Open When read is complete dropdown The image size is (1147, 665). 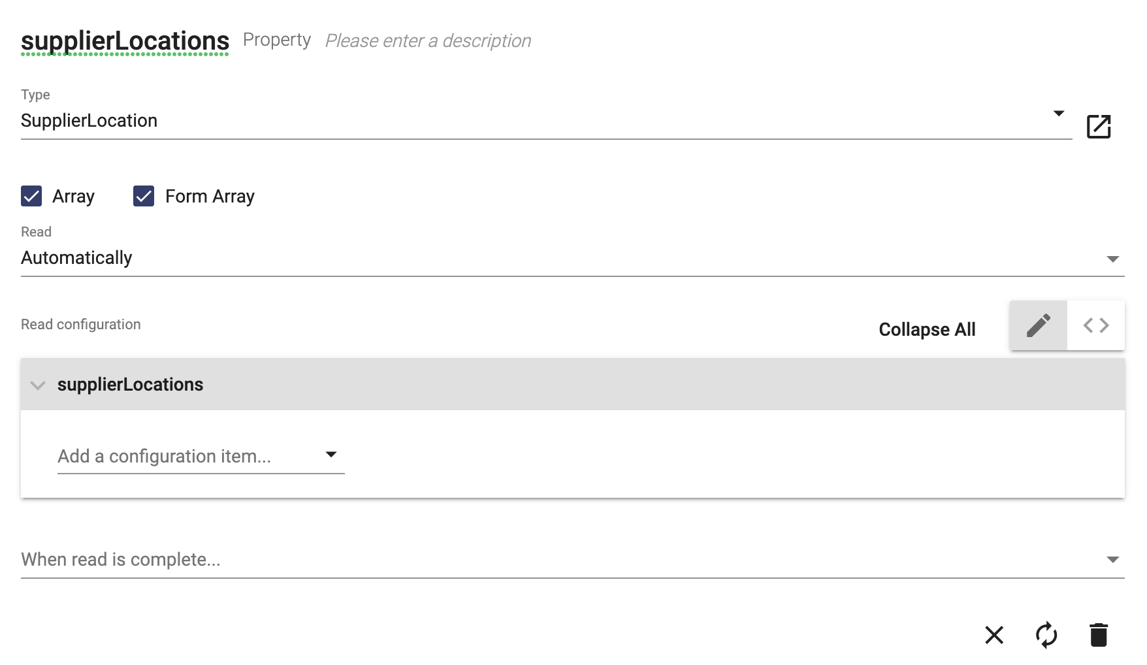pyautogui.click(x=572, y=559)
